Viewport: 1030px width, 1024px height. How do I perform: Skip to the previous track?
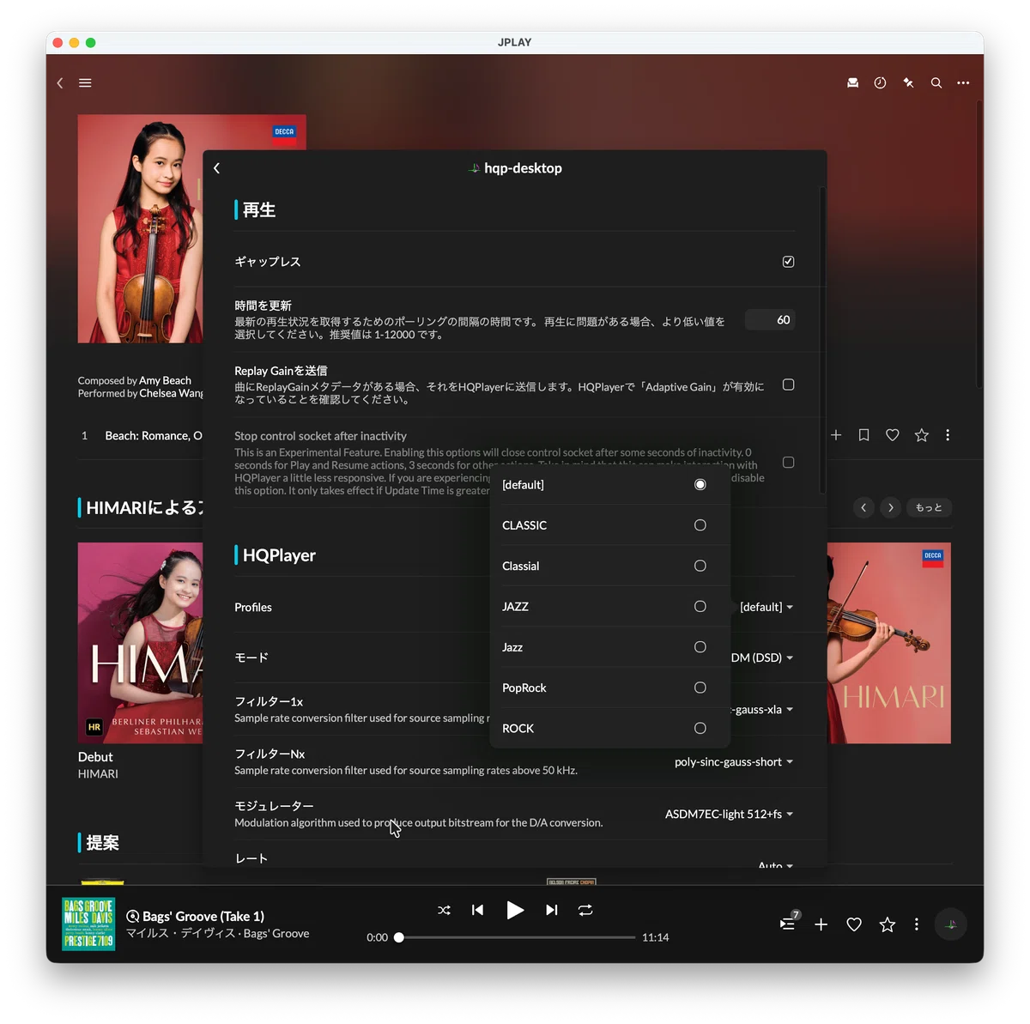[x=477, y=910]
